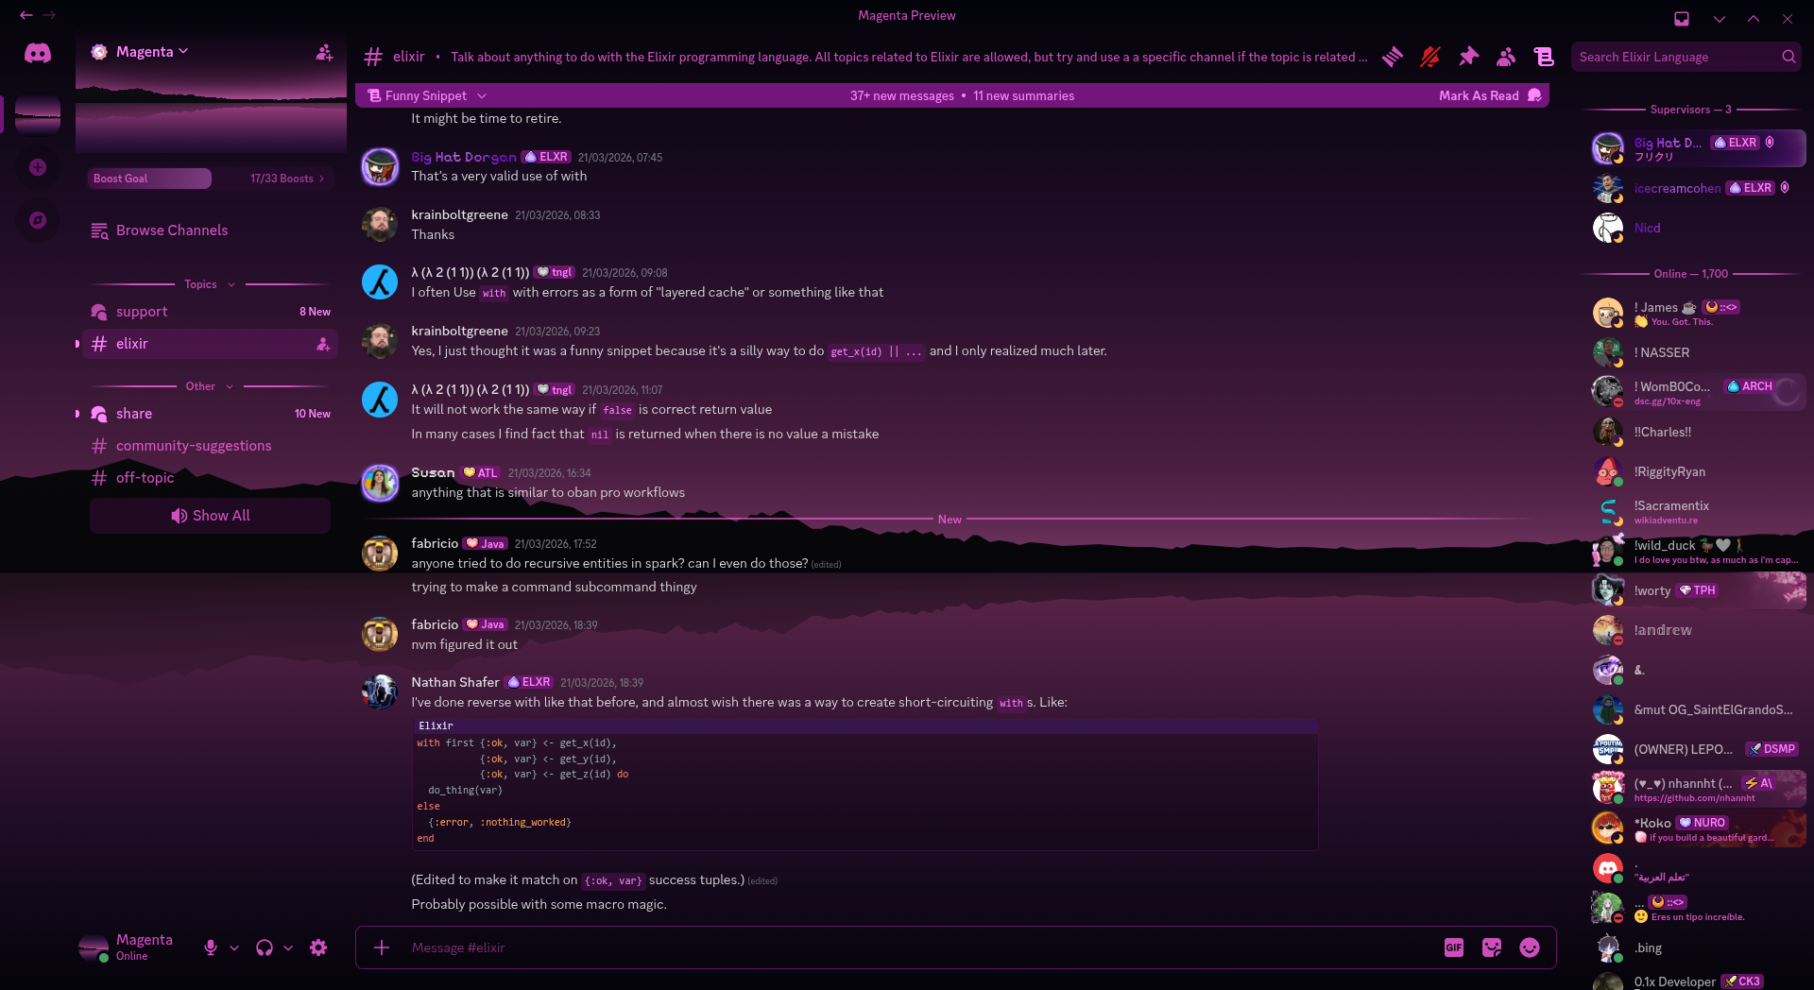This screenshot has width=1814, height=990.
Task: Toggle microphone mute
Action: pyautogui.click(x=211, y=947)
